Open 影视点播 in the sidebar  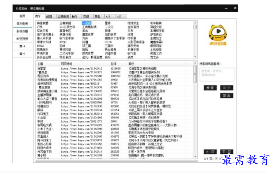22,31
